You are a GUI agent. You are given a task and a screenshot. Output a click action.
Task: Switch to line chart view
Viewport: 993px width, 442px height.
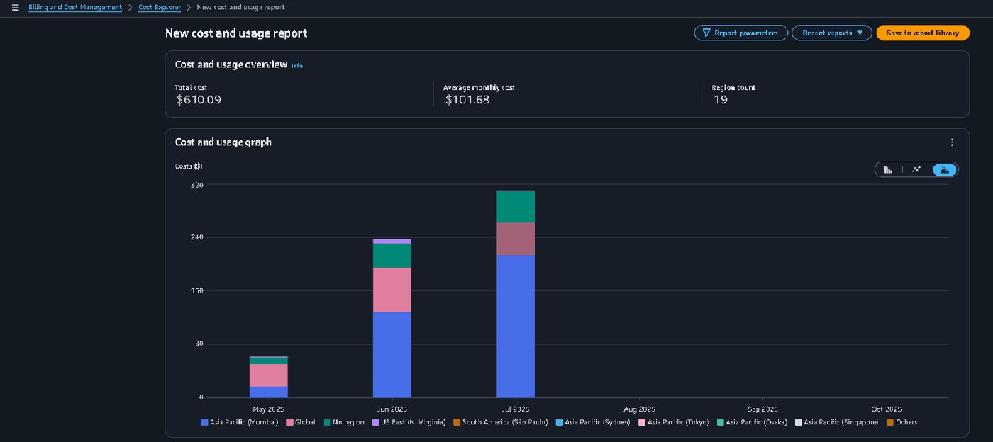pyautogui.click(x=916, y=169)
